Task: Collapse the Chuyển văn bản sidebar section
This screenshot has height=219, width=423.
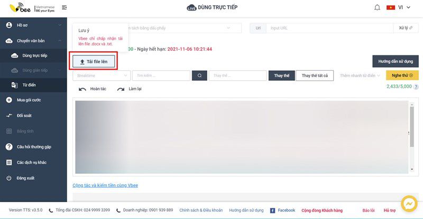Action: point(33,41)
